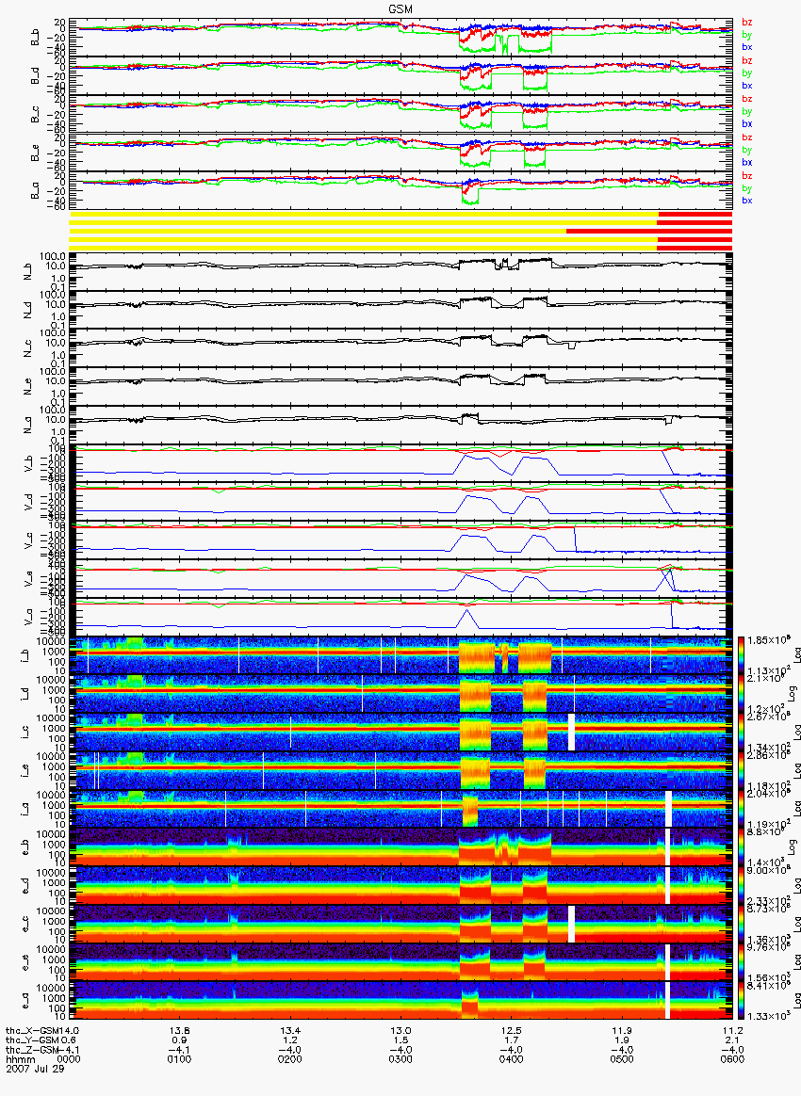Click the e_a spectrogram color bar
The height and width of the screenshot is (1096, 801).
[741, 1001]
